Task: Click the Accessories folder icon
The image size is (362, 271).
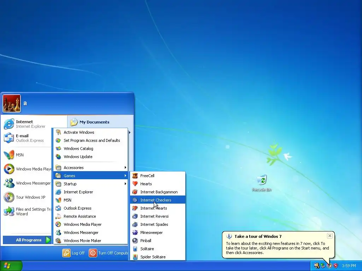Action: [x=58, y=168]
